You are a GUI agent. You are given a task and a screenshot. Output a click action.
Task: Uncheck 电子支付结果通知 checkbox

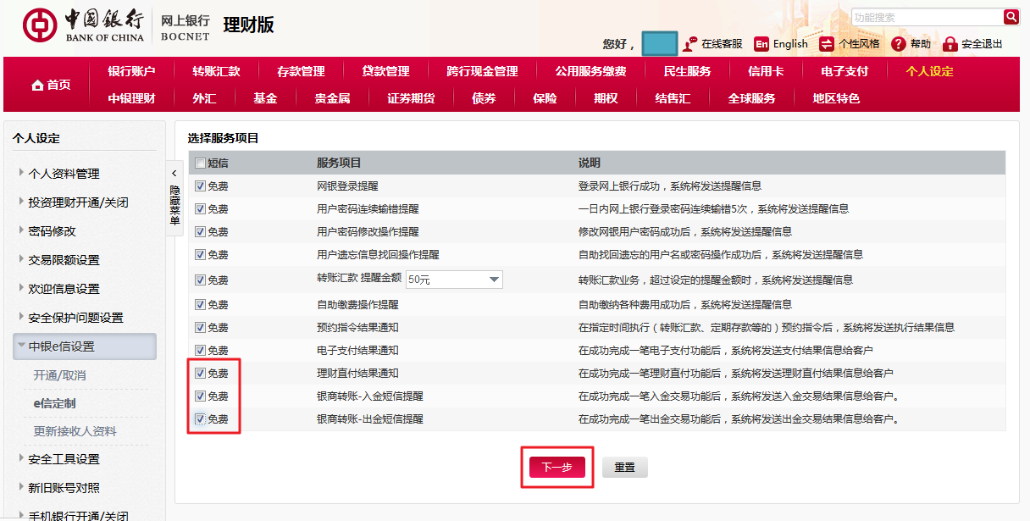click(200, 350)
